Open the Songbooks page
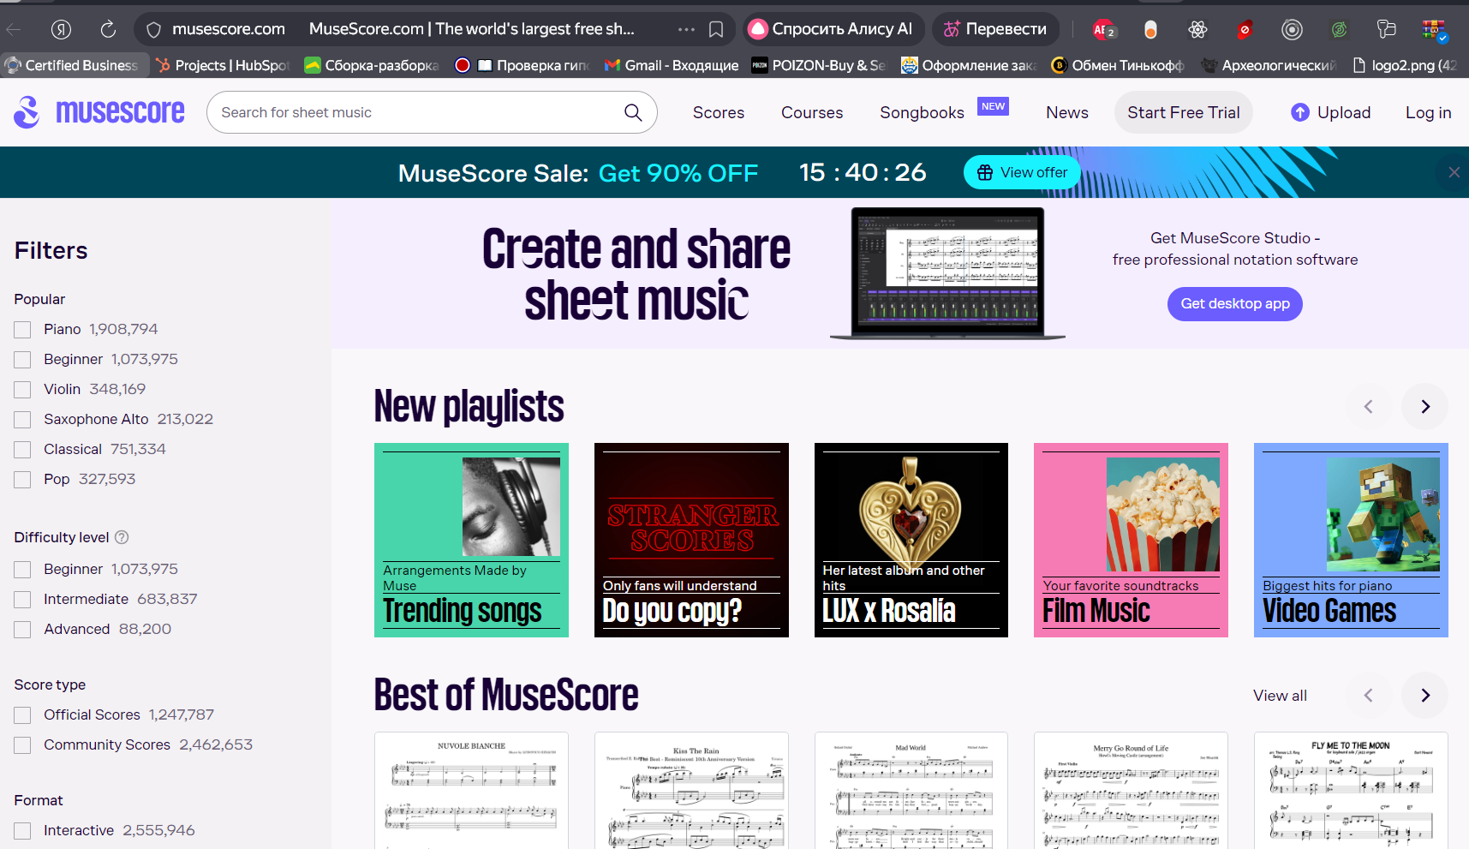This screenshot has width=1469, height=849. tap(922, 112)
